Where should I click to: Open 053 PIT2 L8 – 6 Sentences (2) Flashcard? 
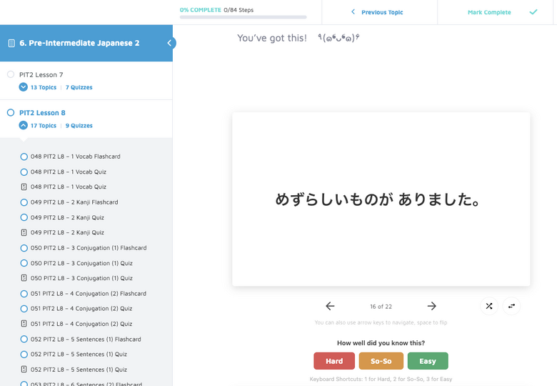86,384
